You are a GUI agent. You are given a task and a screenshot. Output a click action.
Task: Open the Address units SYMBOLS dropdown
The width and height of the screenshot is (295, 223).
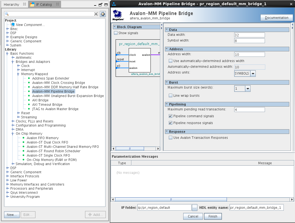(253, 74)
